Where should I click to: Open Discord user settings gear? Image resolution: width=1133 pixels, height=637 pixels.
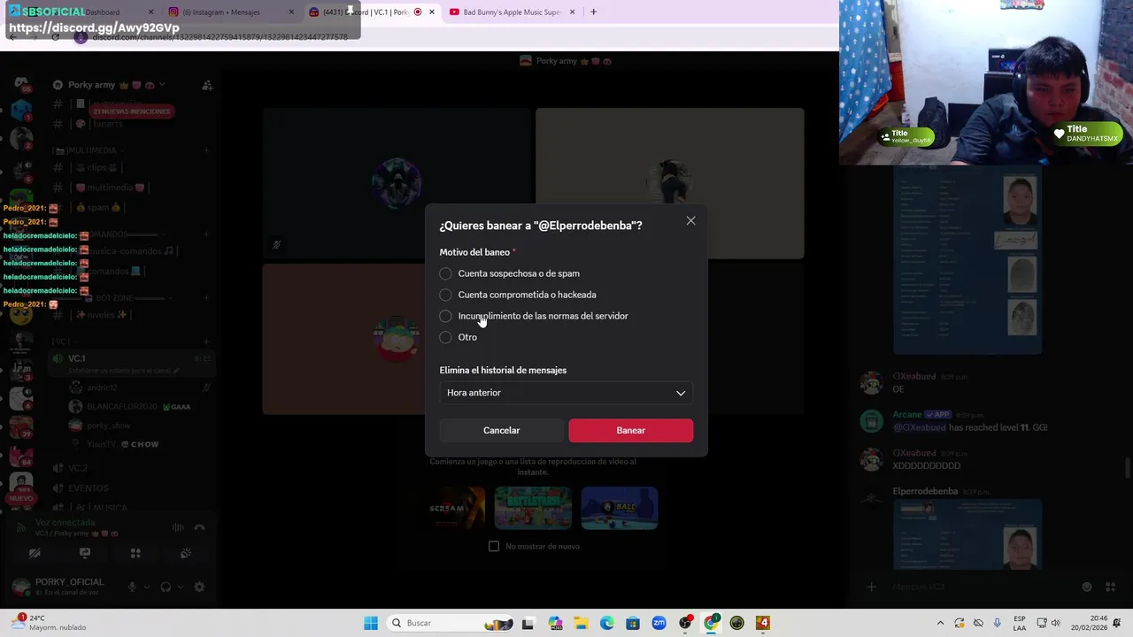coord(199,587)
